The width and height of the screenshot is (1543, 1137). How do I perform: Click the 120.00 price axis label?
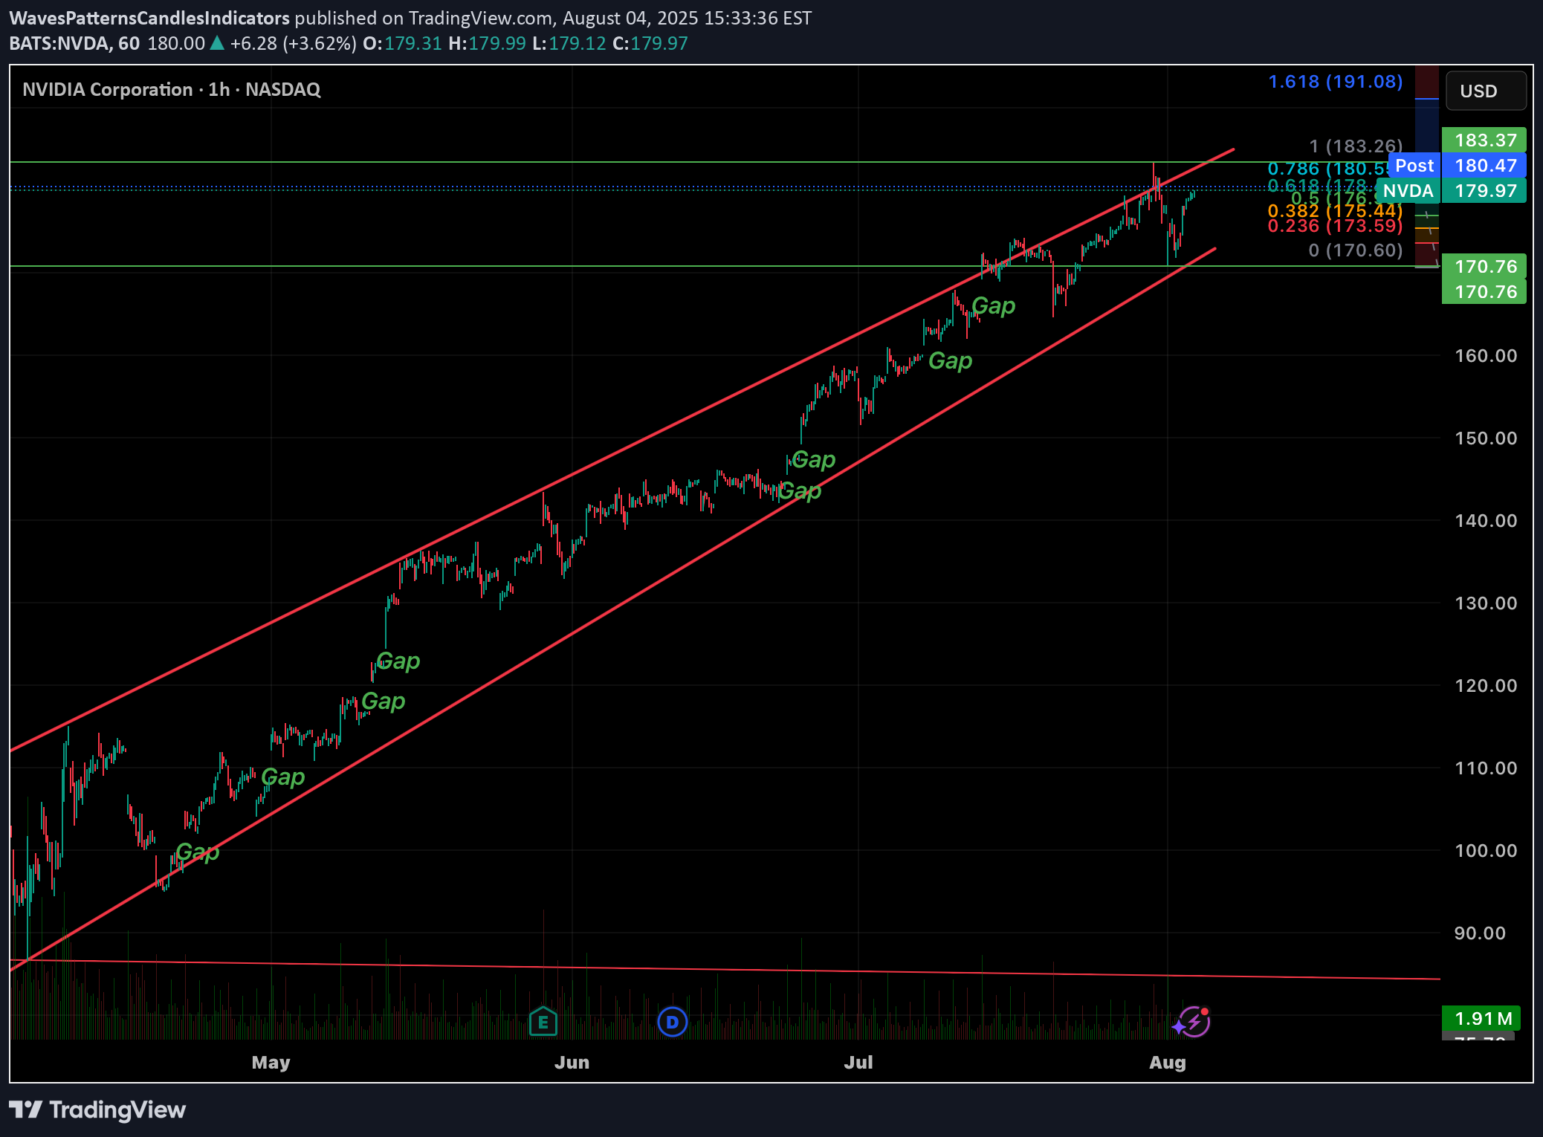(1486, 686)
